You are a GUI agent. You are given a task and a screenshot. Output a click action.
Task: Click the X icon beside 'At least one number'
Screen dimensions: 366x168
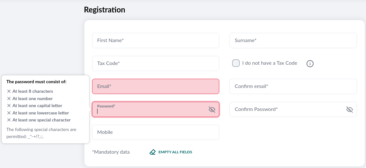pos(9,99)
